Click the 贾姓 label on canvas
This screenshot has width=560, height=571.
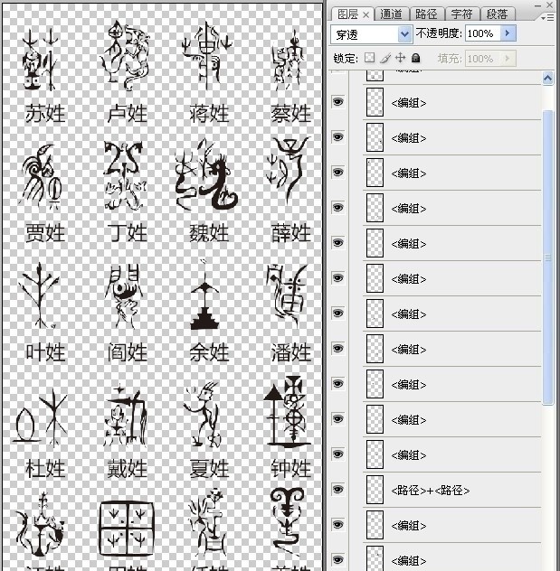[45, 233]
